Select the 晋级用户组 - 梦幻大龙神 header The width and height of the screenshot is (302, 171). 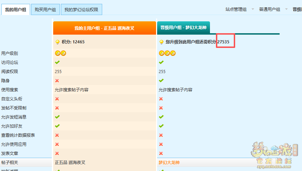coord(183,28)
